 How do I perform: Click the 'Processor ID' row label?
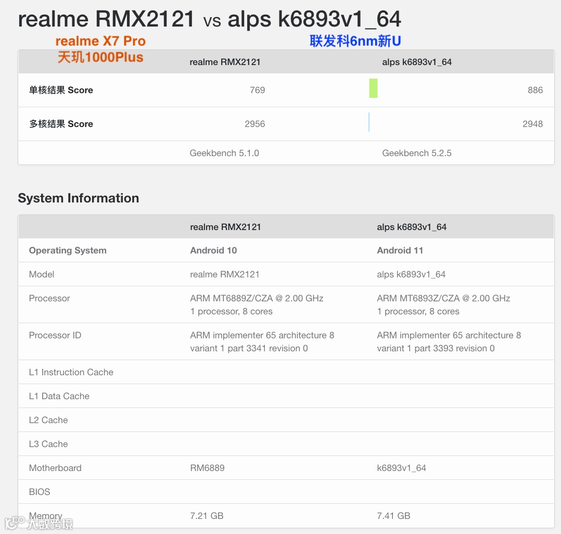click(x=55, y=335)
